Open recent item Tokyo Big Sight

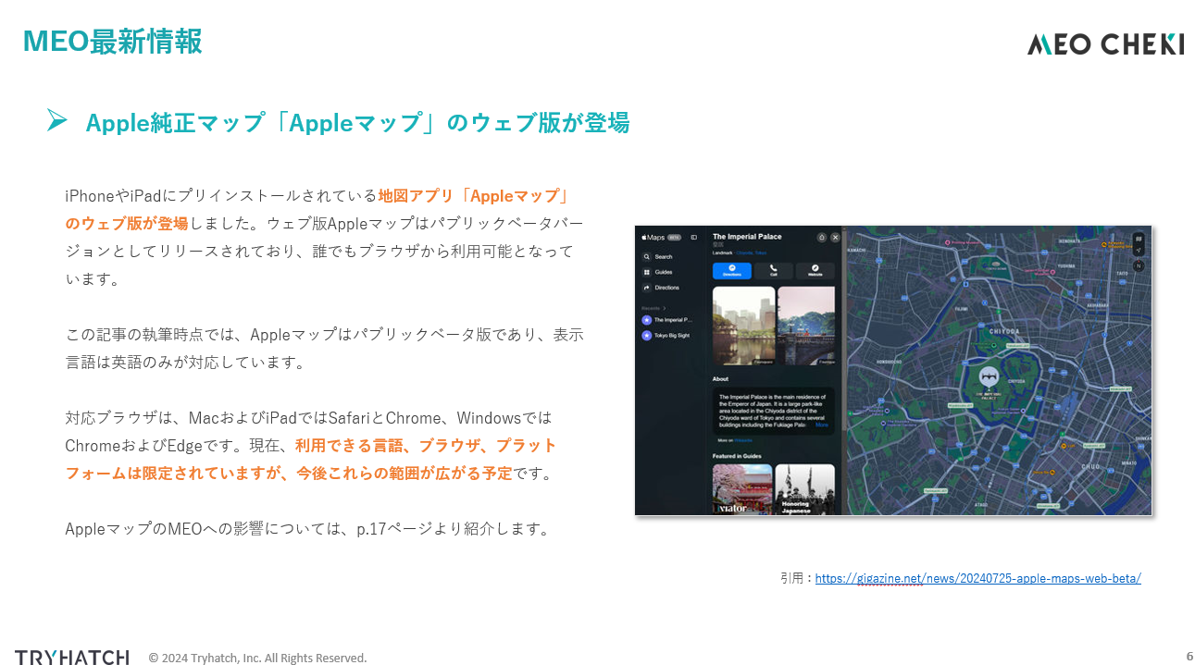coord(666,336)
